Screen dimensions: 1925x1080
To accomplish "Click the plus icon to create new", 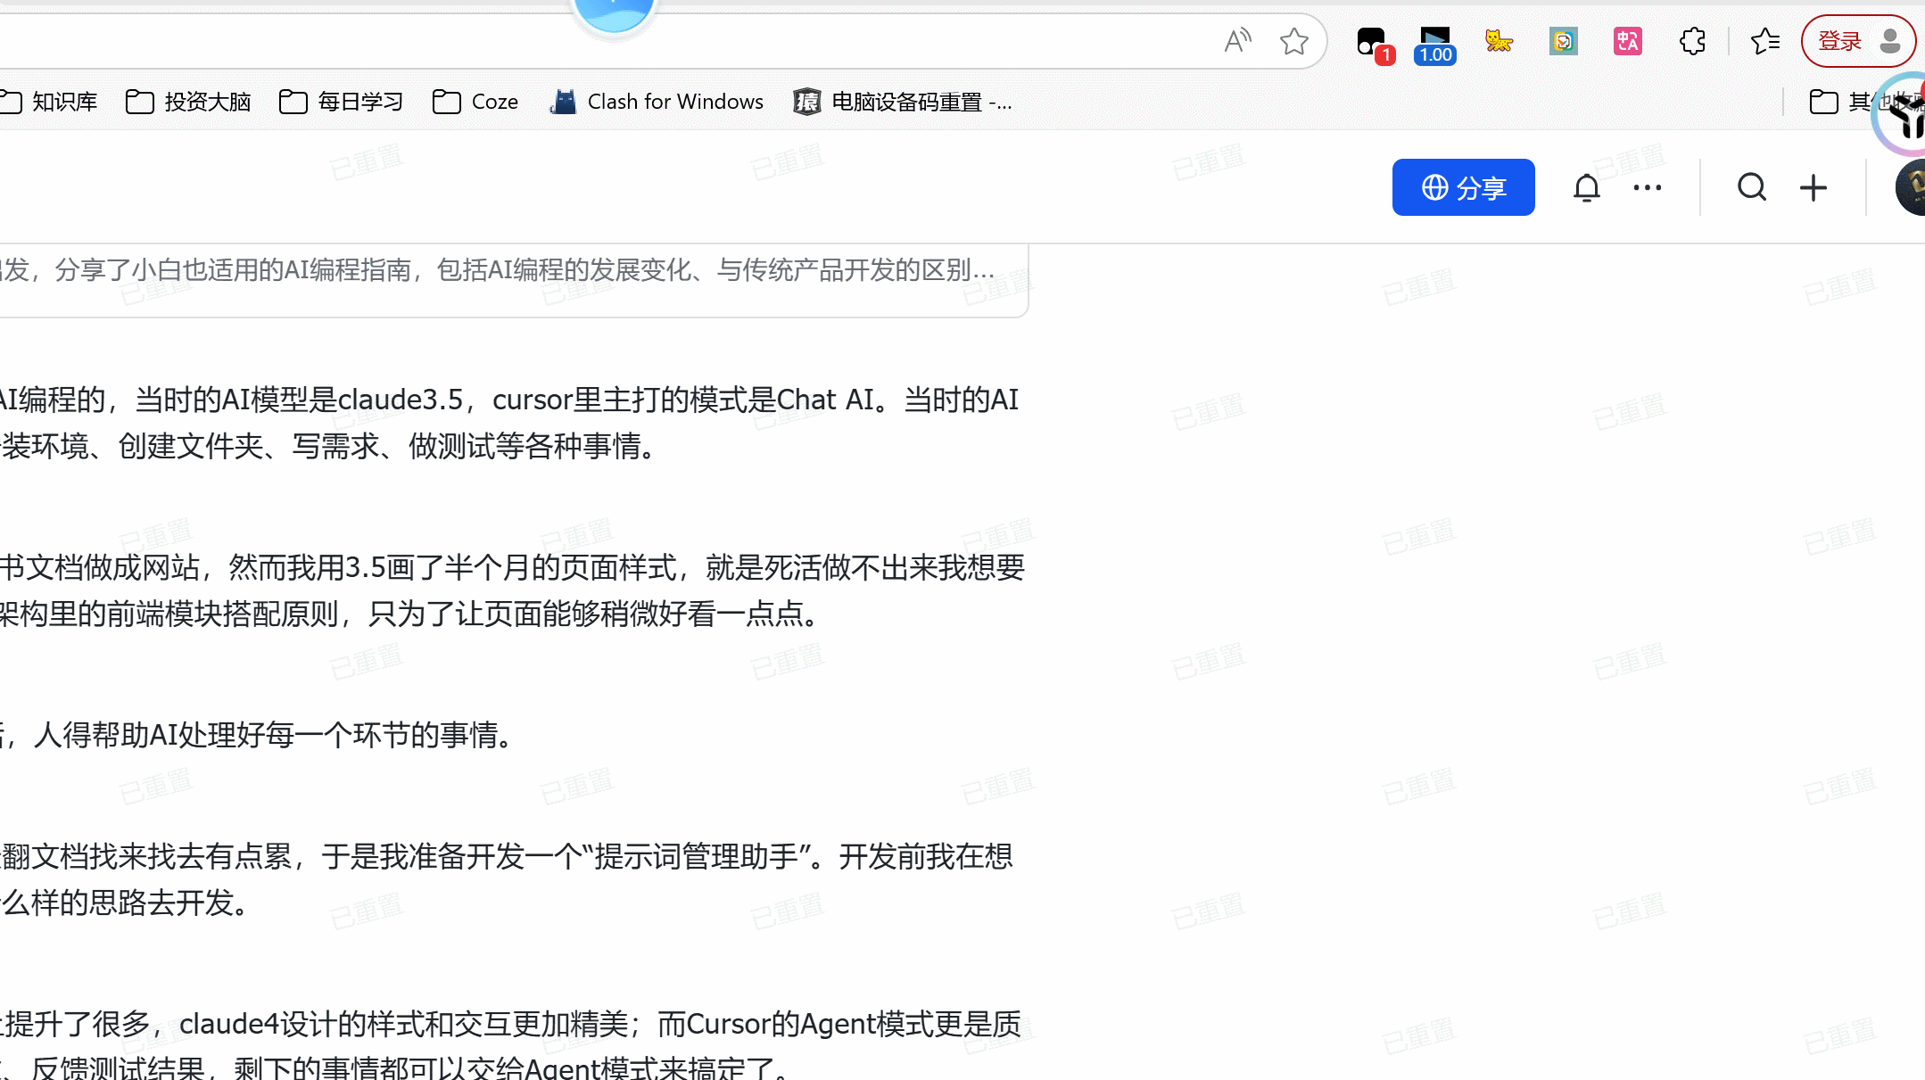I will click(x=1813, y=187).
